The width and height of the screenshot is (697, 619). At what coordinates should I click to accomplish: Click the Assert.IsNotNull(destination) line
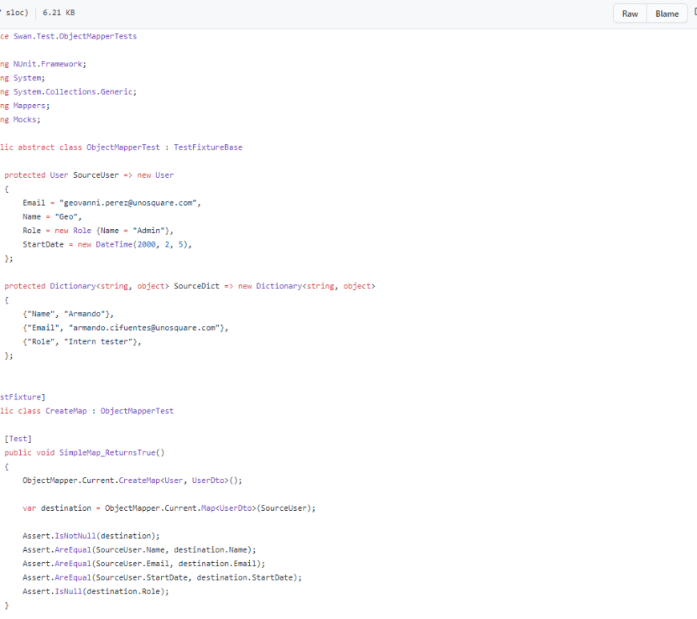tap(91, 535)
